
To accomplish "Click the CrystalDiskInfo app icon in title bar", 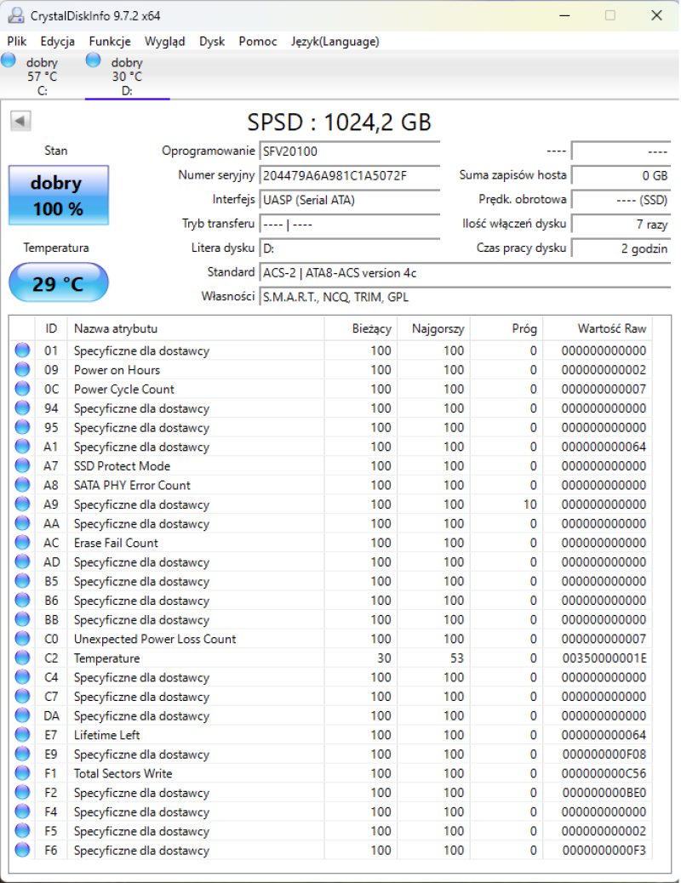I will point(14,15).
